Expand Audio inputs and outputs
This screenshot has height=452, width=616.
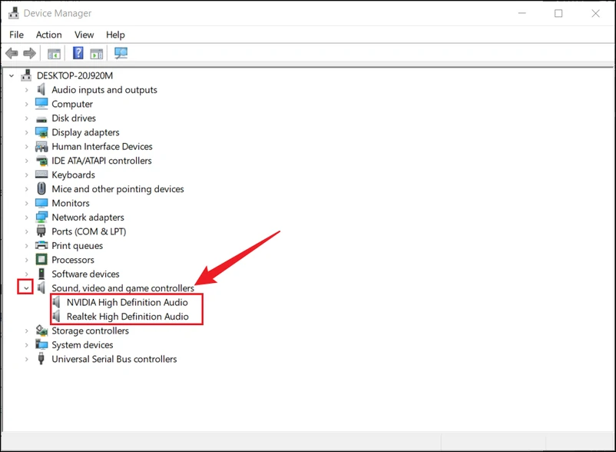(26, 90)
